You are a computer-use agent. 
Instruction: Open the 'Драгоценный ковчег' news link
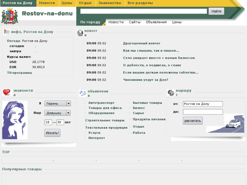pyautogui.click(x=142, y=43)
